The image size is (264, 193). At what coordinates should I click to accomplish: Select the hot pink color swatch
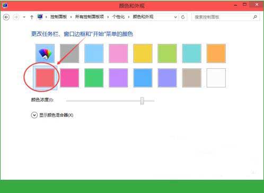click(69, 78)
